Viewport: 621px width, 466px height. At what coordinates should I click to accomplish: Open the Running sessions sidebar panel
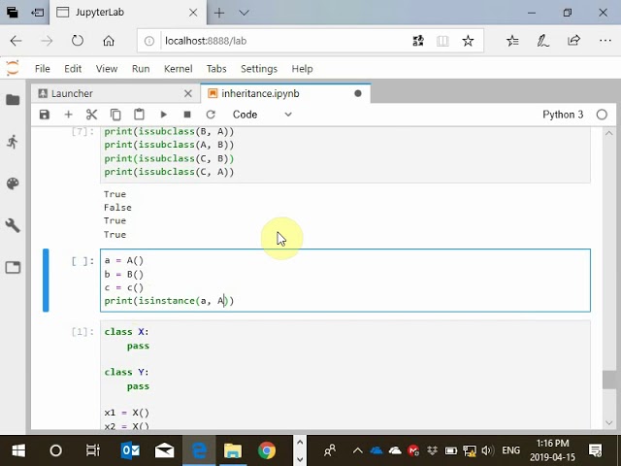point(13,142)
